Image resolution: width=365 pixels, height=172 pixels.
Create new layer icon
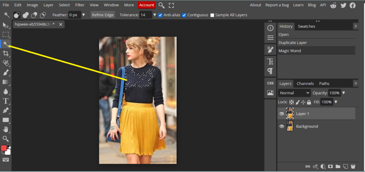coord(346,166)
